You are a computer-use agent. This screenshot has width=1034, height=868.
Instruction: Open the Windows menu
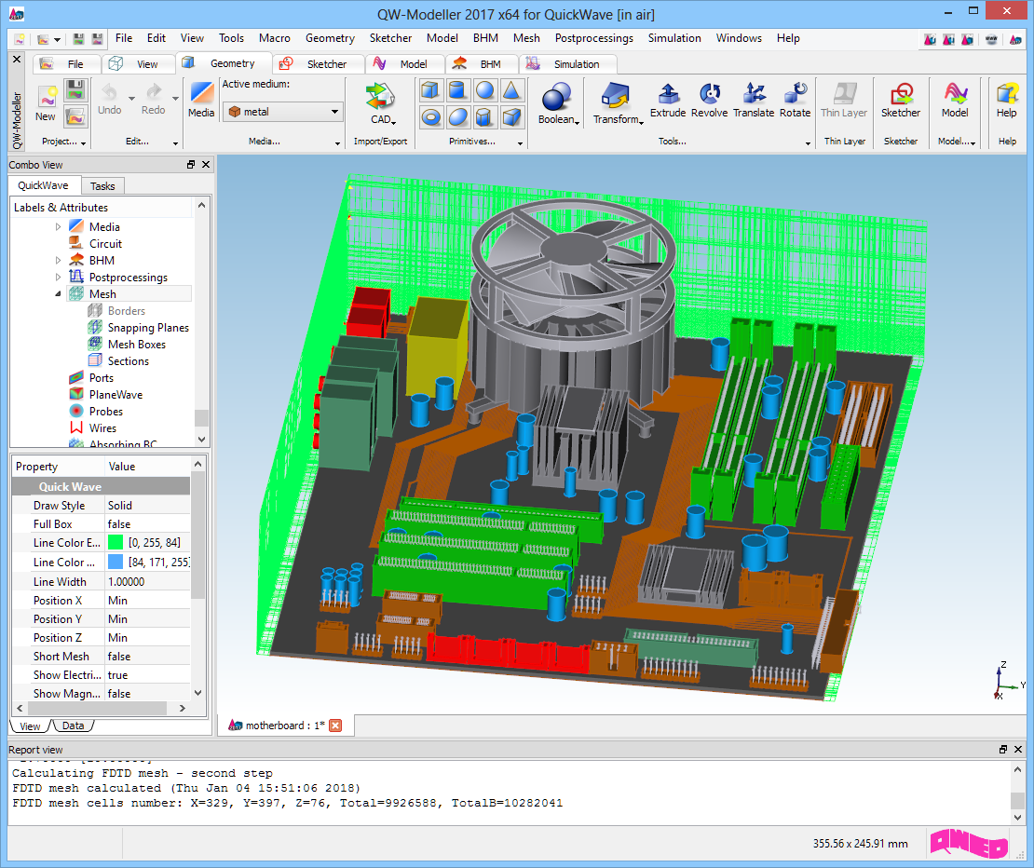[739, 38]
